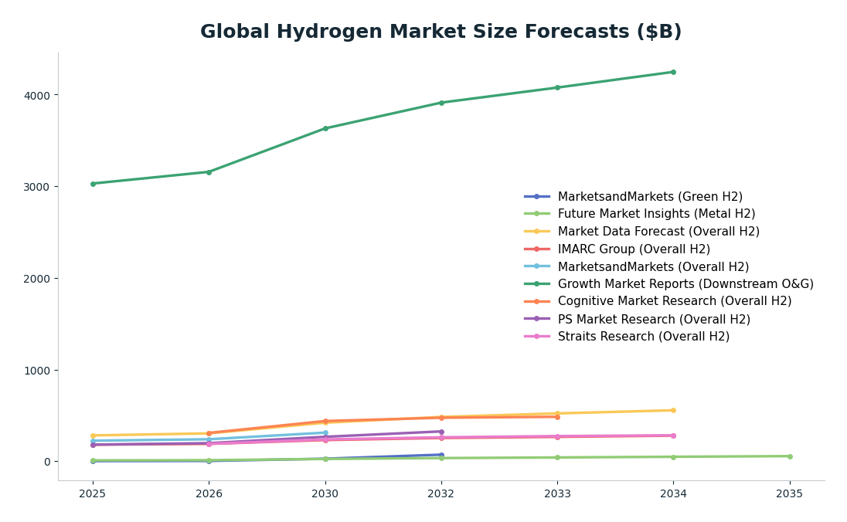847x522 pixels.
Task: Select 'MarketsandMarkets (Overall H2)' legend label
Action: (653, 266)
